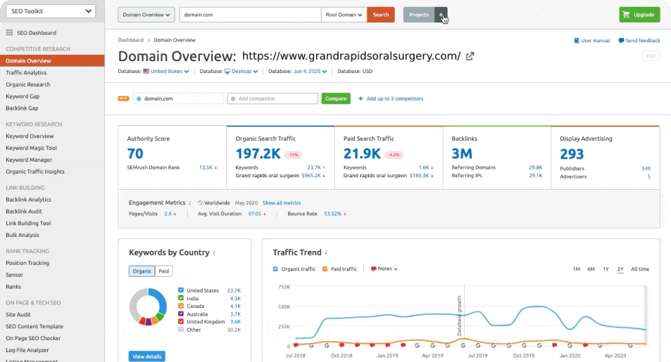Screen dimensions: 671x362
Task: Select Organic in Keywords by Country
Action: (x=142, y=271)
